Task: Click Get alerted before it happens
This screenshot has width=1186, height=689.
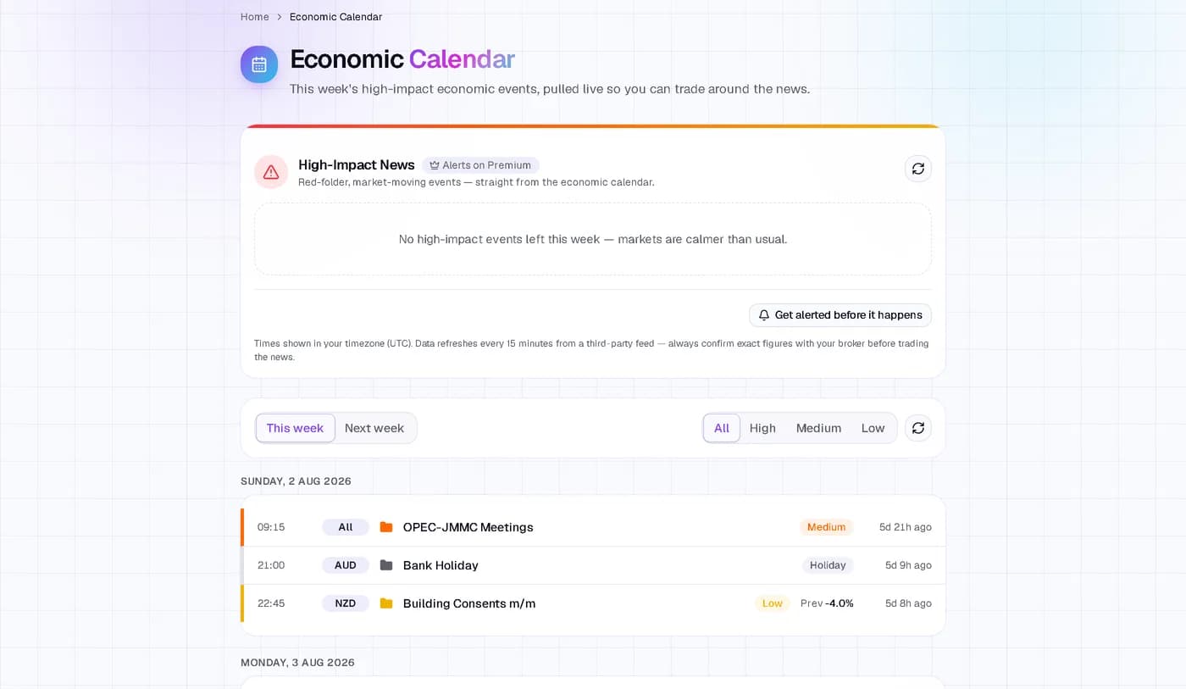Action: click(x=840, y=315)
